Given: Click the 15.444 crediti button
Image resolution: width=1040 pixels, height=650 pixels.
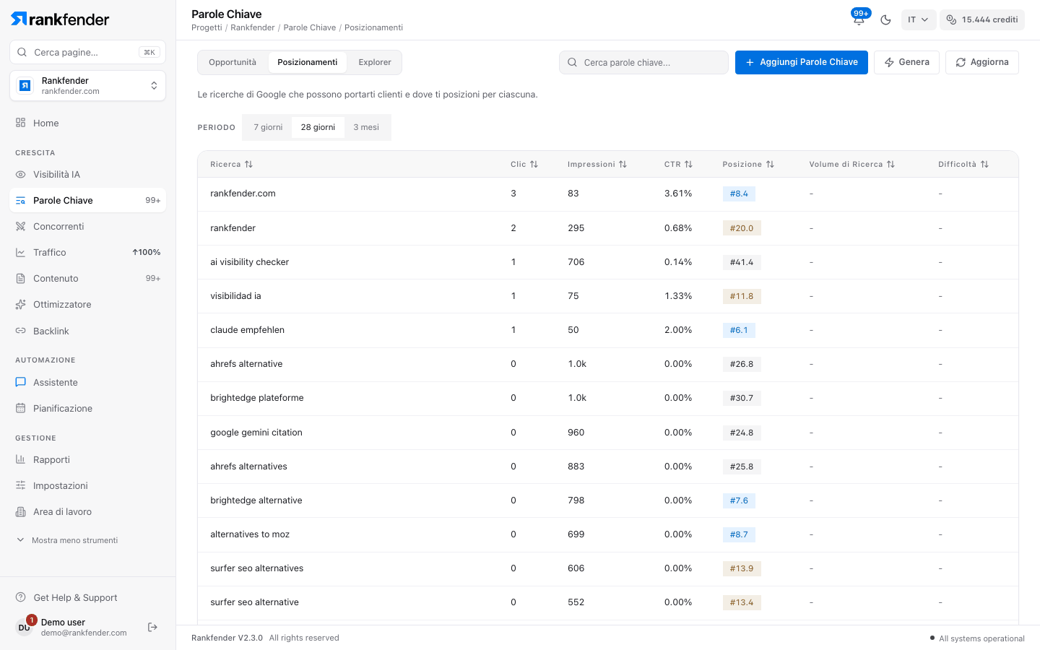Looking at the screenshot, I should 982,19.
